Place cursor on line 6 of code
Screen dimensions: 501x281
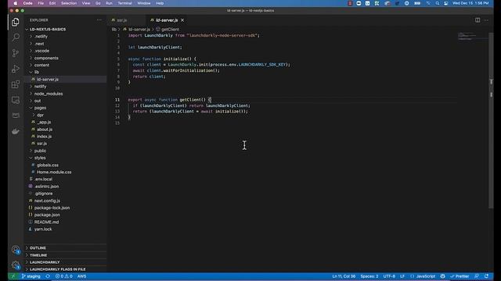pos(211,65)
